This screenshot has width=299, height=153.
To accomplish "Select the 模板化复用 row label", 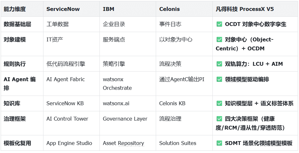I will (17, 143).
